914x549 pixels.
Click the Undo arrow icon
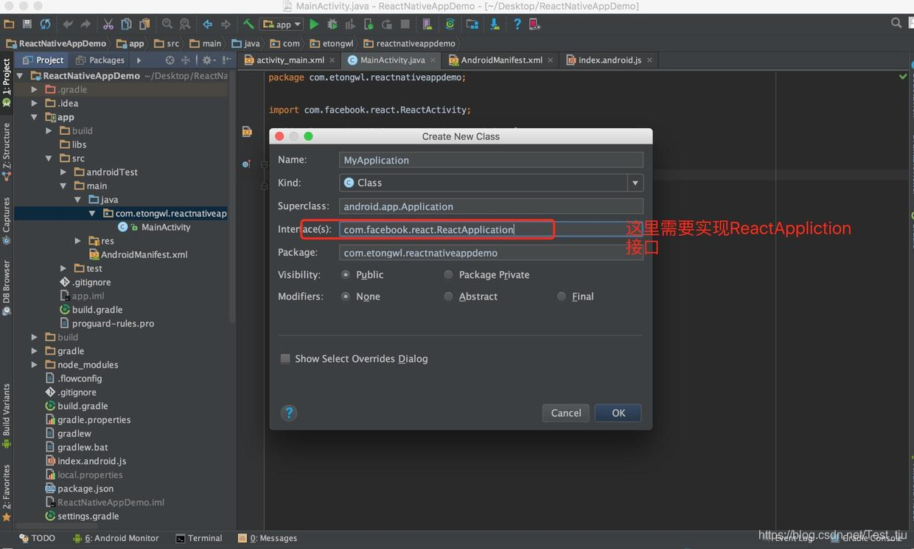[68, 24]
